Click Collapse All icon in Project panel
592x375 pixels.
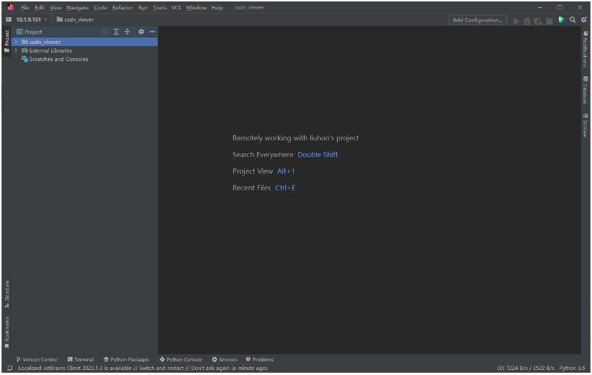127,32
